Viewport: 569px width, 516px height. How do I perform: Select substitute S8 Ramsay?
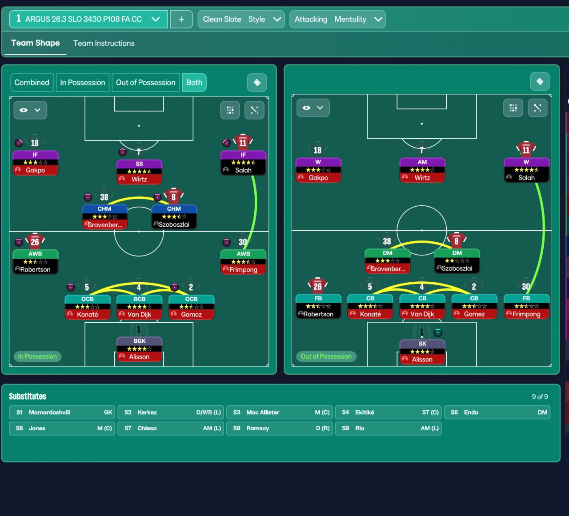(280, 428)
